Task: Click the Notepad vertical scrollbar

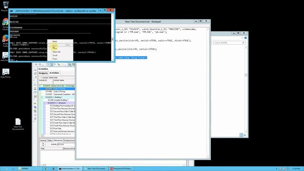Action: tap(208, 93)
